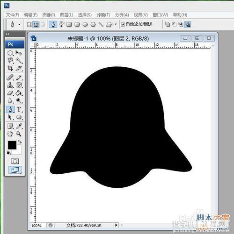The width and height of the screenshot is (234, 234).
Task: Choose the Pen tool in the options bar
Action: point(53,24)
